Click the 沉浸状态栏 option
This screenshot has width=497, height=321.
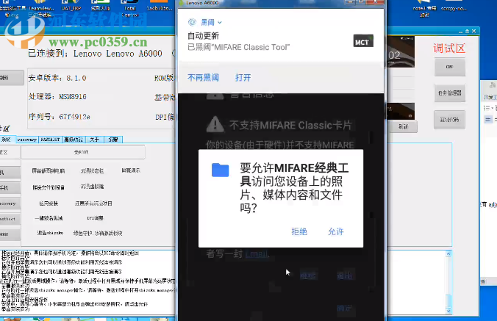92,171
